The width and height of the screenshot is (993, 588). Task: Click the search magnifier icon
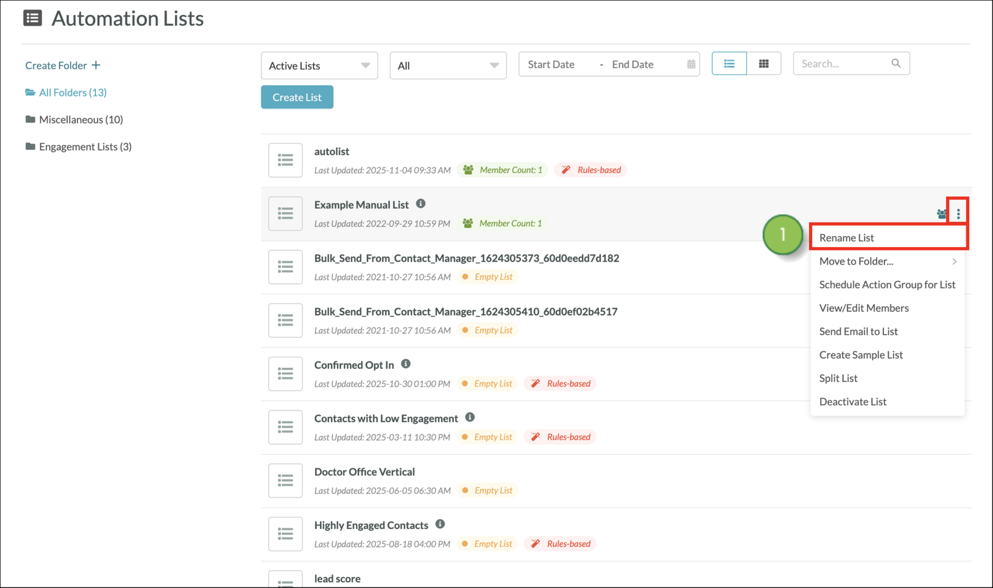[x=895, y=63]
